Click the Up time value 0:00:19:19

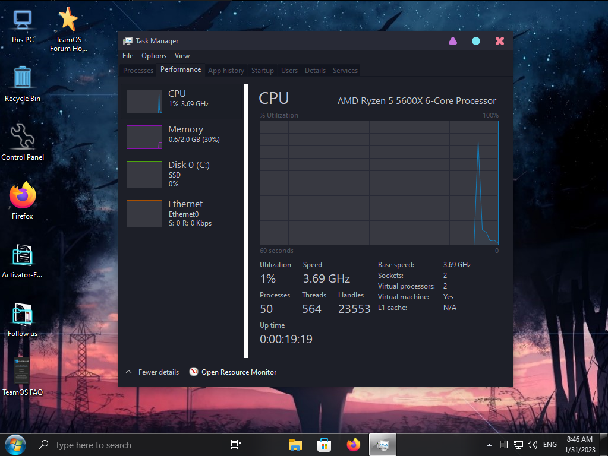pos(286,340)
